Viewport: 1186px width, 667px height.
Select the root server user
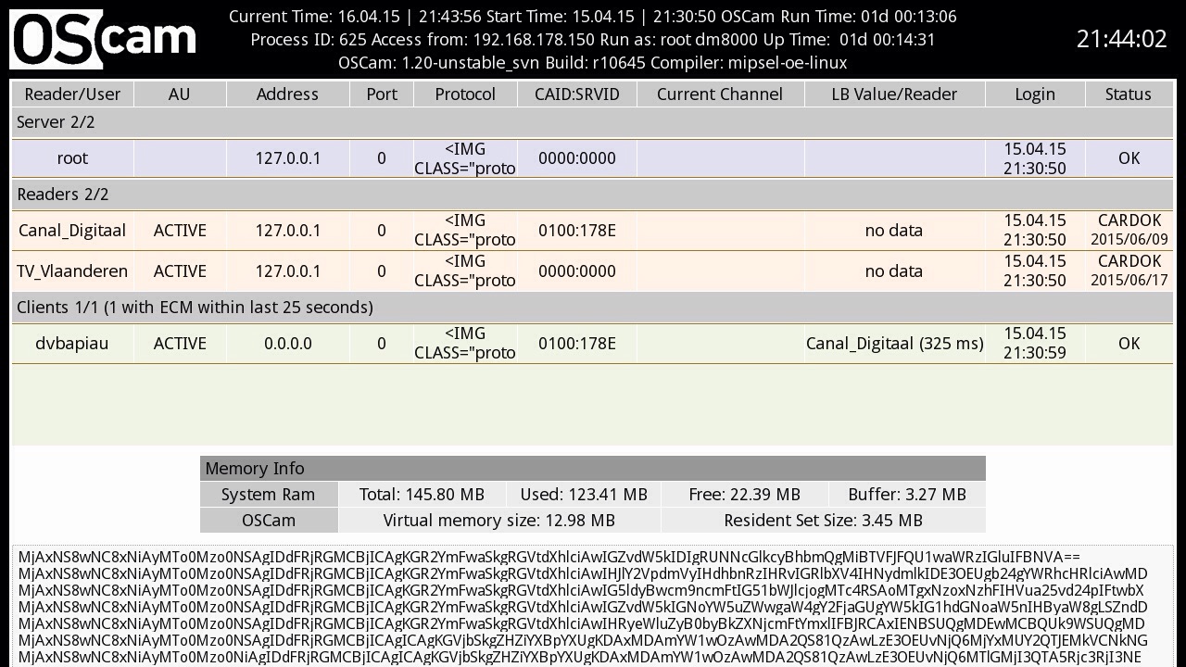(x=72, y=158)
